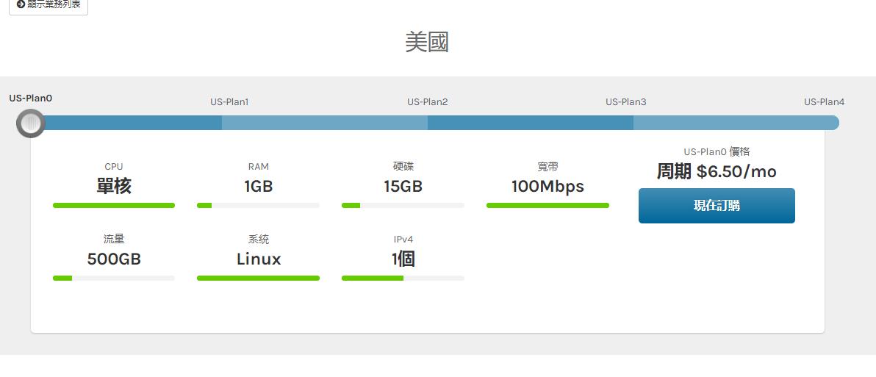This screenshot has width=876, height=377.
Task: Click the RAM 1GB progress bar
Action: 258,206
